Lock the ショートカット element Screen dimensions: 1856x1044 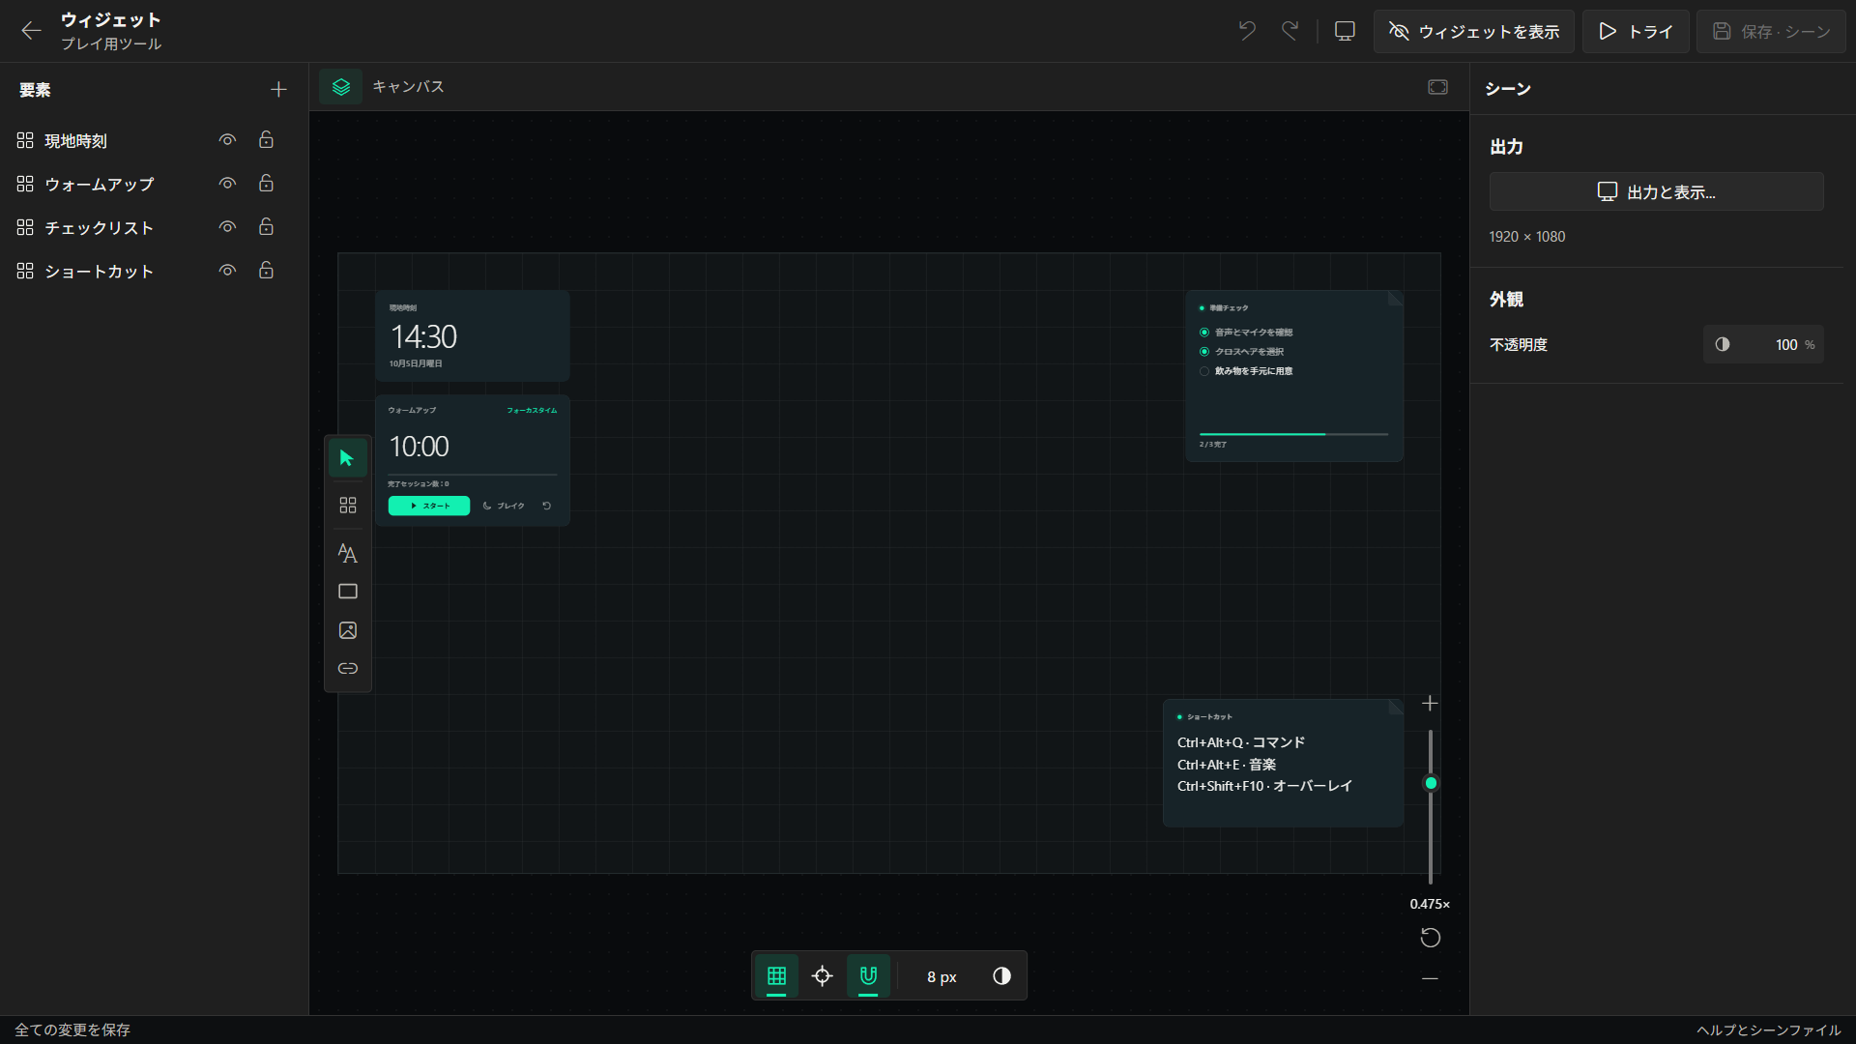pos(266,271)
